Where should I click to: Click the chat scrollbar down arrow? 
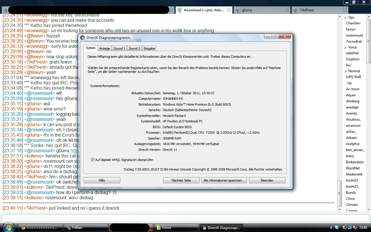tap(340, 209)
